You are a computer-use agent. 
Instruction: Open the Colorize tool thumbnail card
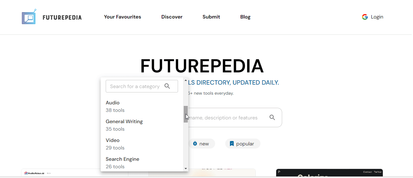pyautogui.click(x=329, y=173)
